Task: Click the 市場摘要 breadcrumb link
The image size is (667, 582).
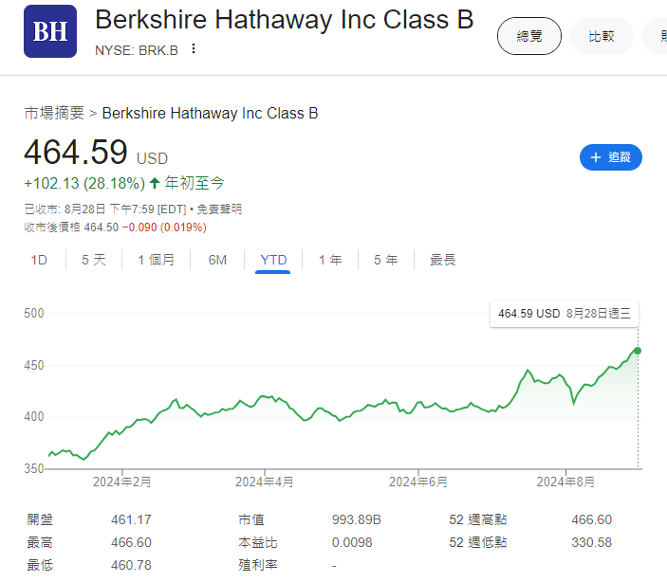Action: tap(54, 113)
